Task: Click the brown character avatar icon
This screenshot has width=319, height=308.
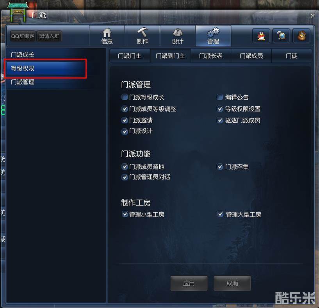Action: click(301, 36)
